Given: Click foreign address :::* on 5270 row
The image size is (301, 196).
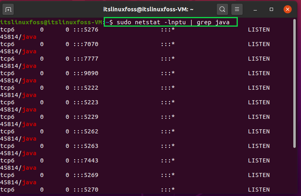Looking at the screenshot, I should [168, 190].
